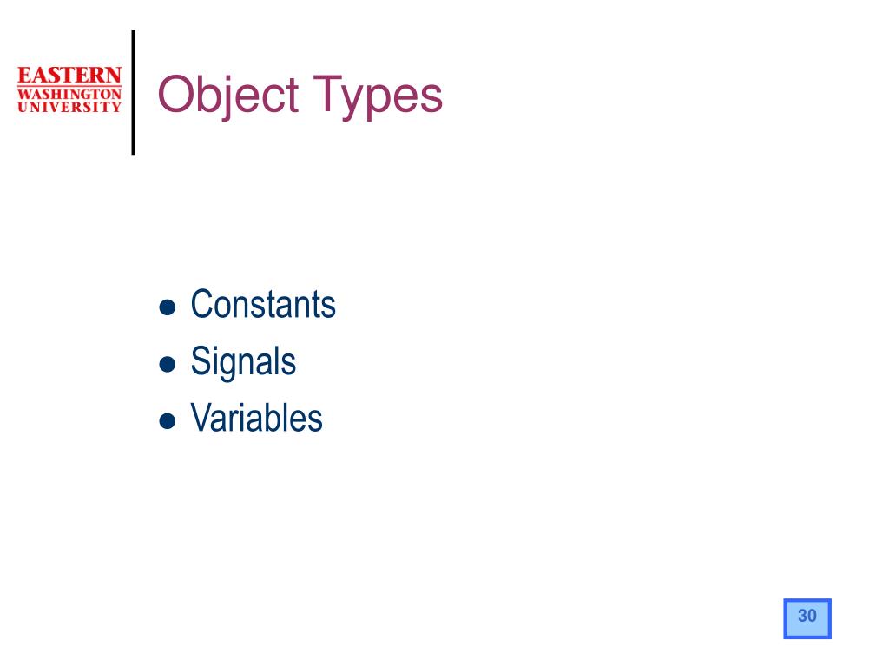
Task: Click the word WASHINGTON in the logo
Action: [69, 94]
